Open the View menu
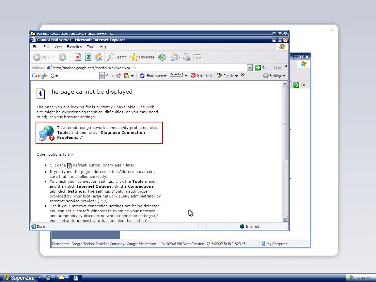 coord(58,47)
